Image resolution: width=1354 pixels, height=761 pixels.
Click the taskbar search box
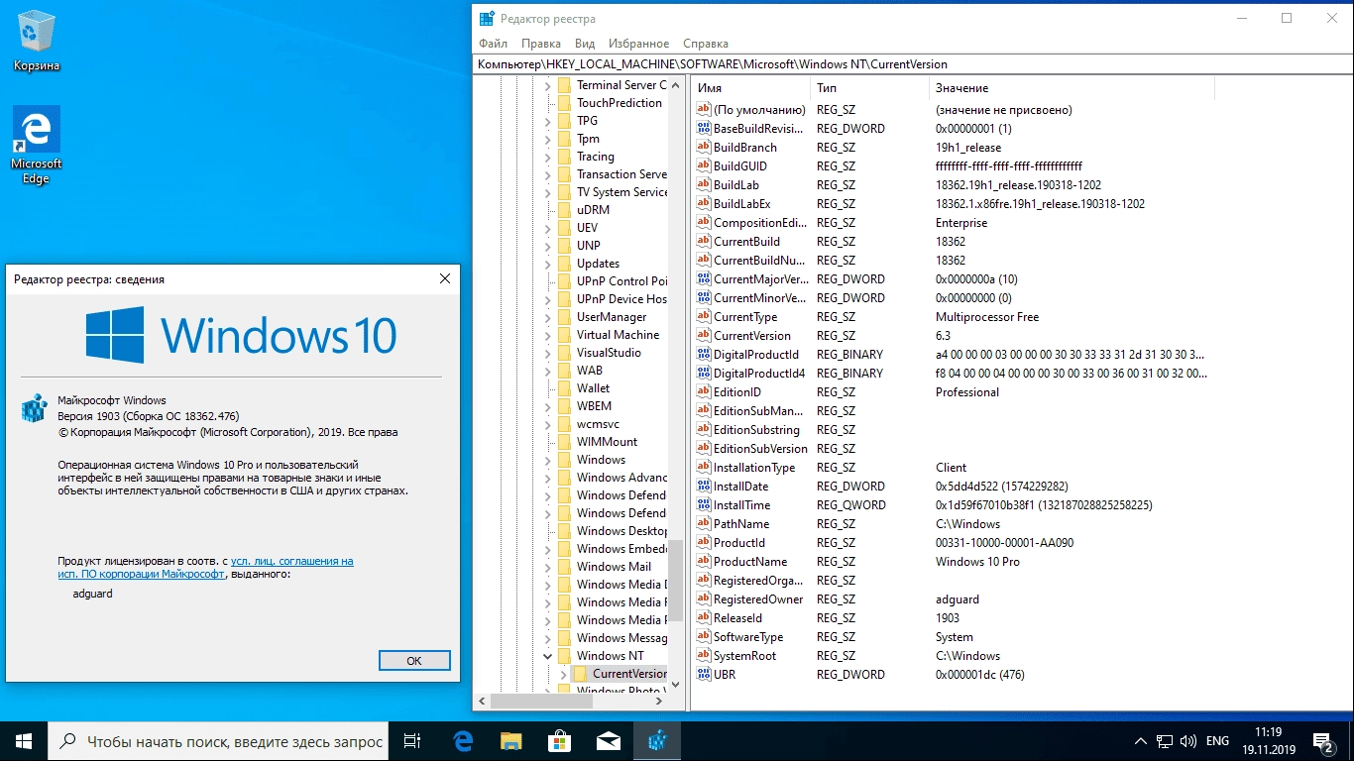[x=219, y=741]
